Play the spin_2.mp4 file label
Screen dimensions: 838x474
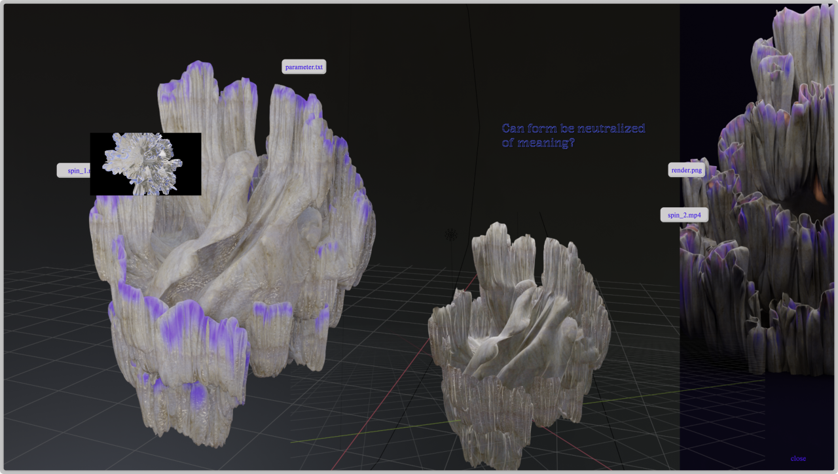[683, 214]
